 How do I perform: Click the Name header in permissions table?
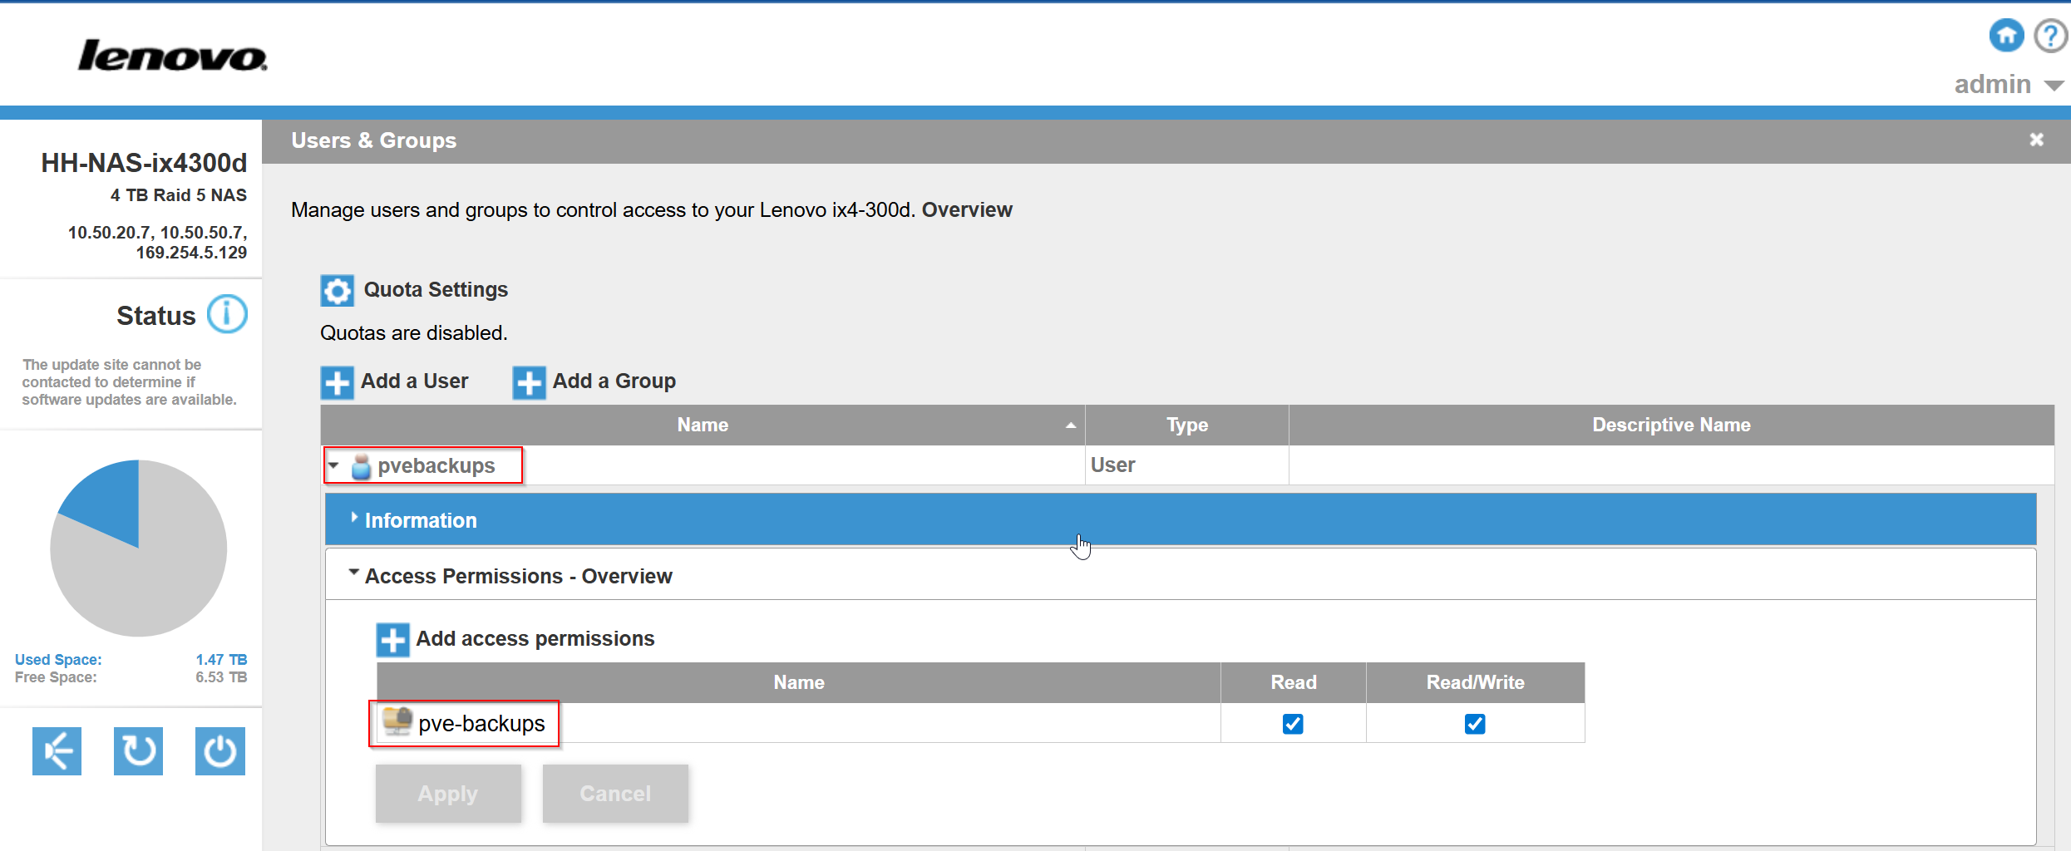(x=799, y=682)
